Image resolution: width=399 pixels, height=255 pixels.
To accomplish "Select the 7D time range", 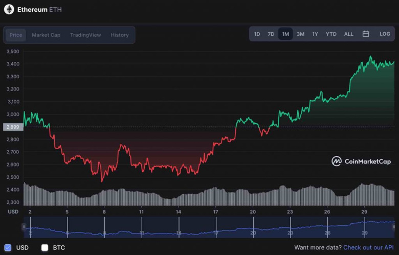I will [x=271, y=34].
